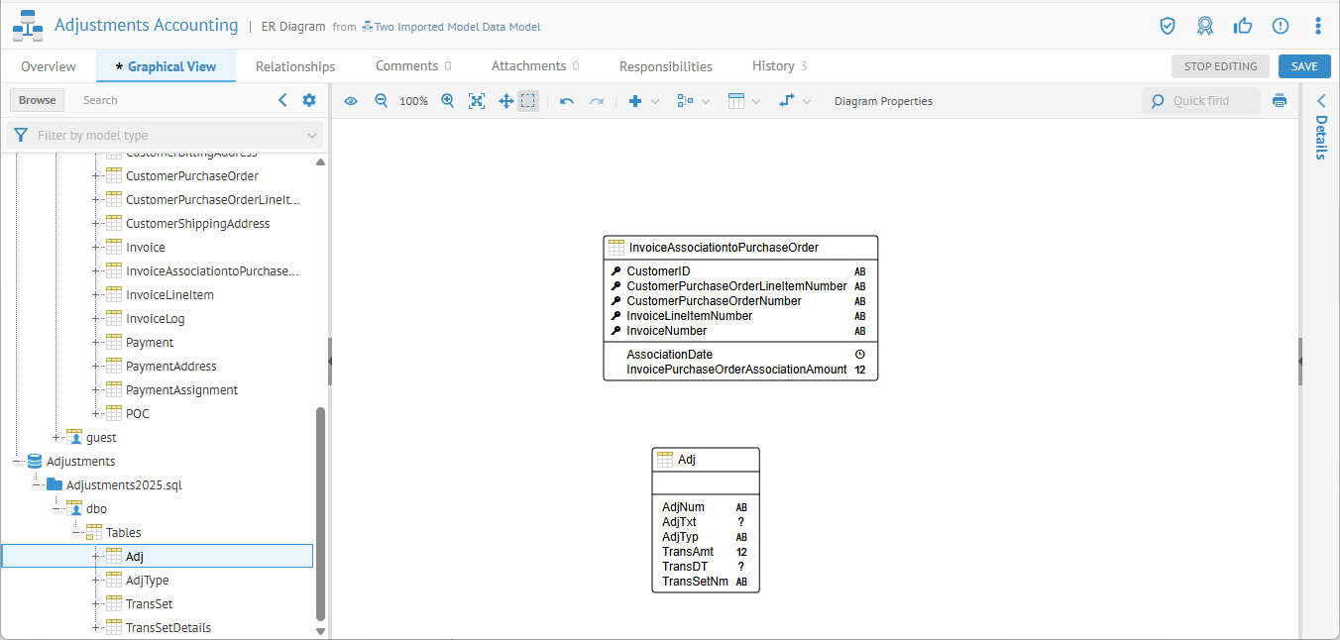Toggle the eye visibility icon in toolbar
Screen dimensions: 1340x640
point(351,101)
